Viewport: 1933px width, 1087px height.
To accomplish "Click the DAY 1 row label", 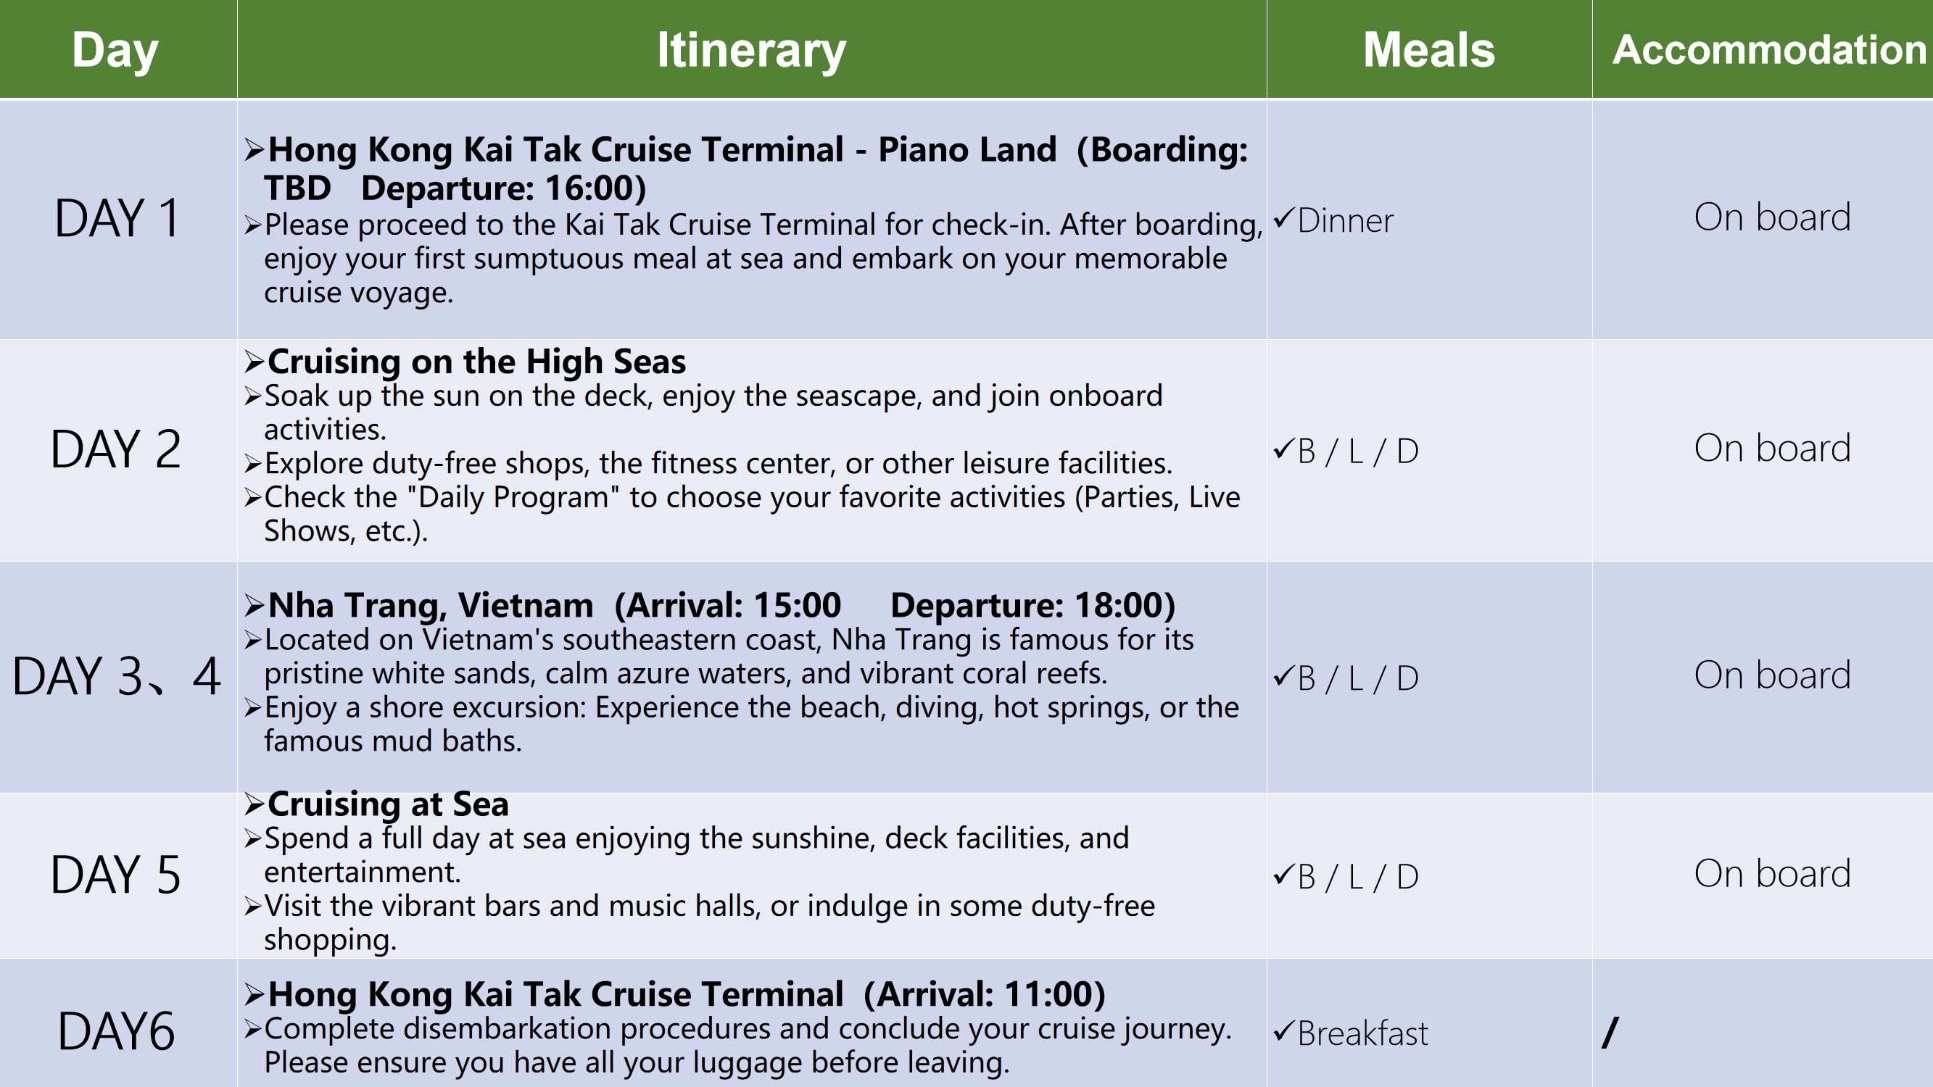I will point(117,218).
